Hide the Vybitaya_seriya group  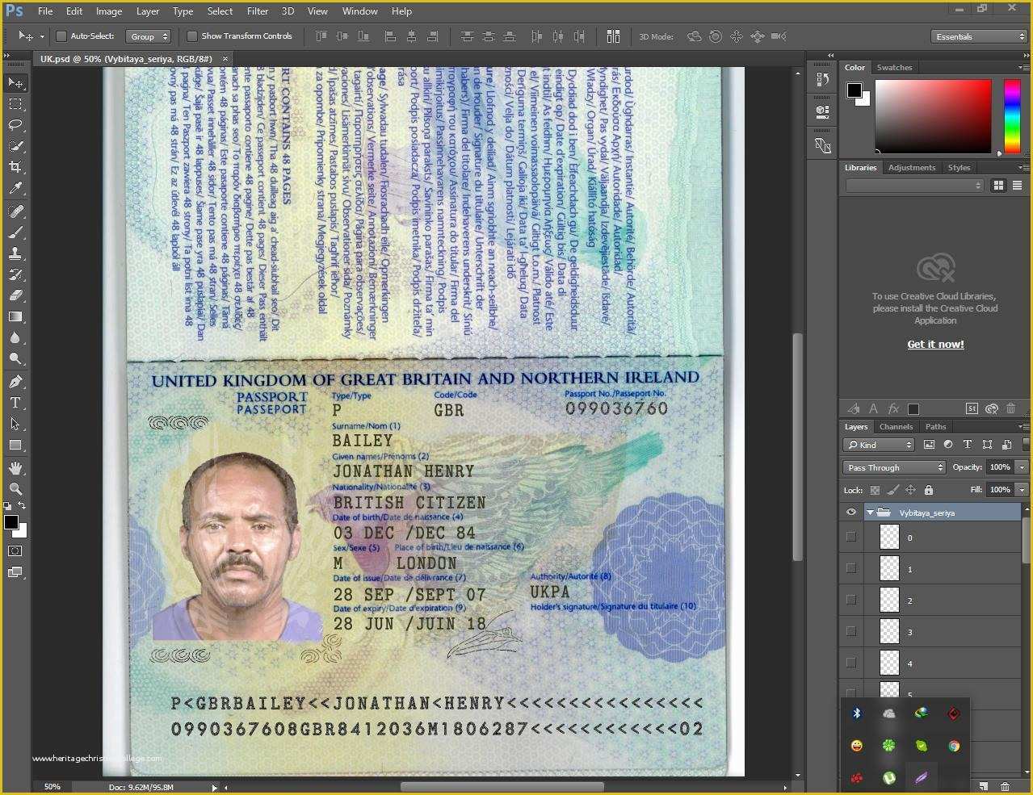[x=851, y=513]
